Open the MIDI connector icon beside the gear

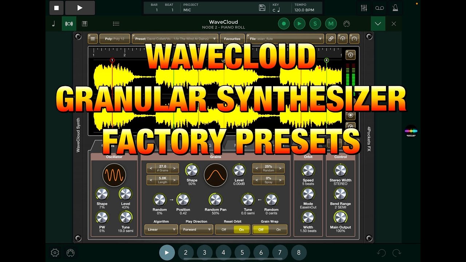coord(70,253)
